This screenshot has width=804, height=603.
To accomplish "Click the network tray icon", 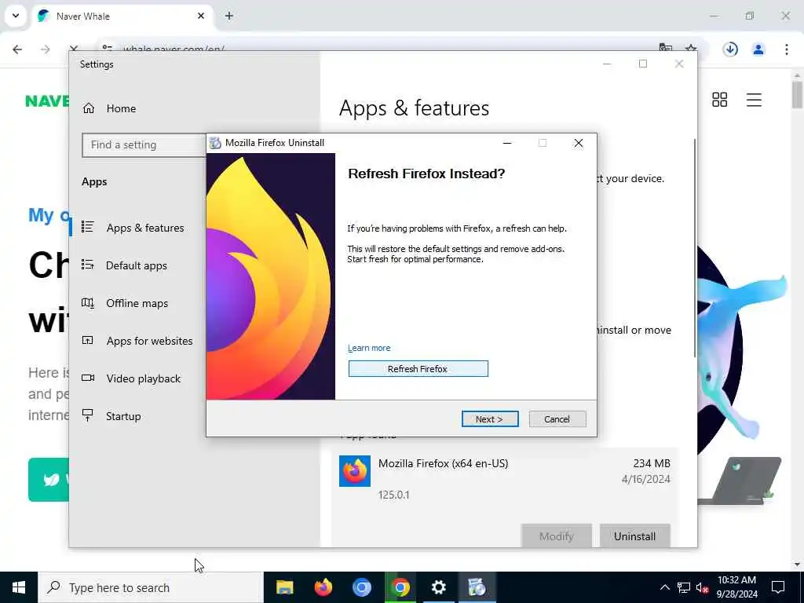I will pos(684,587).
